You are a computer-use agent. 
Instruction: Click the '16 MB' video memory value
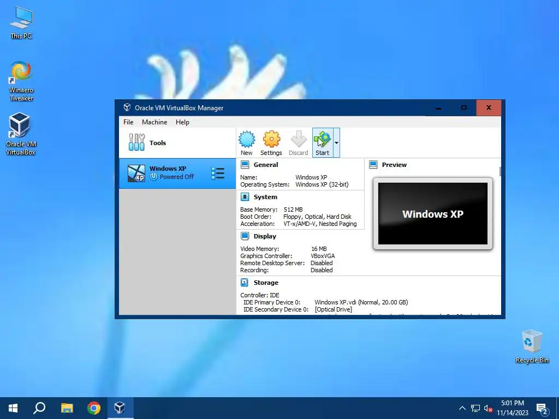(319, 249)
